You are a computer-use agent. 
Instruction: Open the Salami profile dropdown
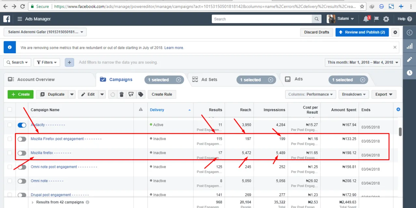click(341, 19)
